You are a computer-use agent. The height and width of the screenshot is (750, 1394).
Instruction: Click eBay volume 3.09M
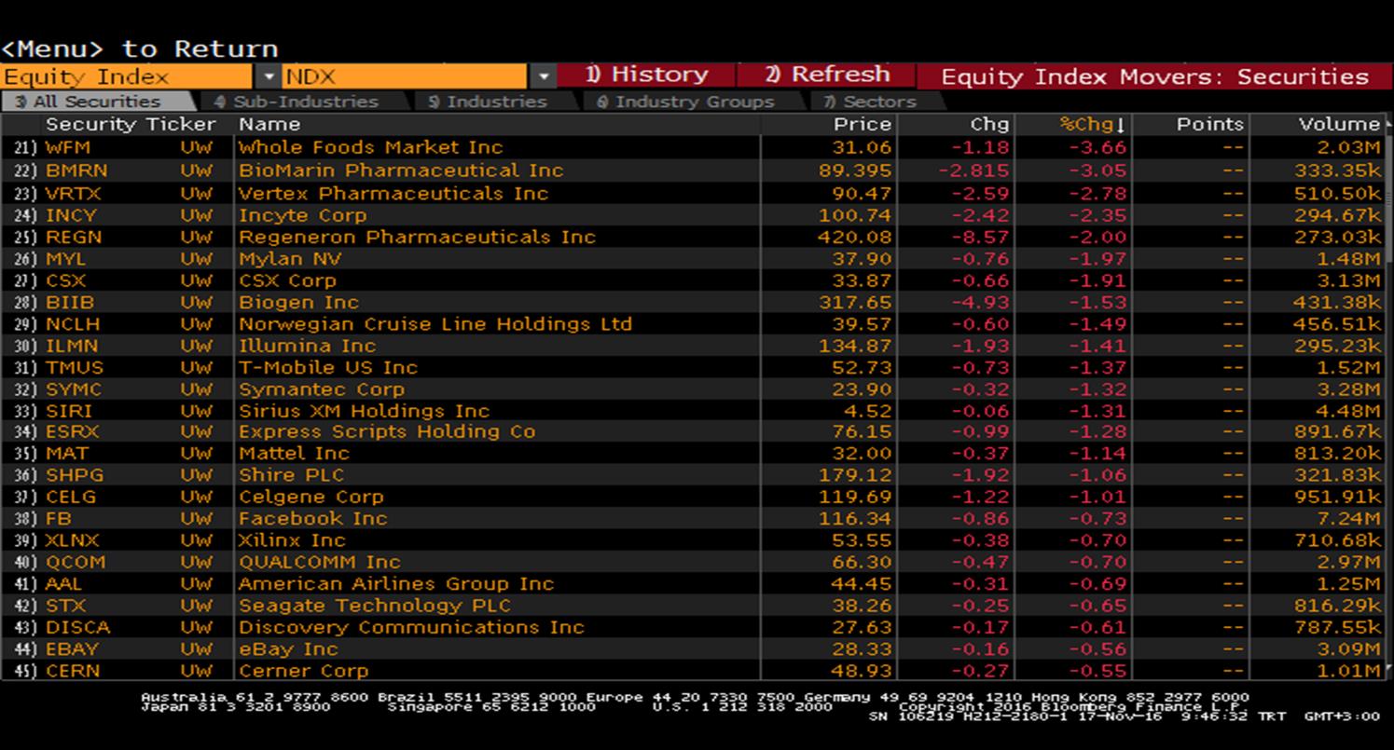pos(1349,648)
